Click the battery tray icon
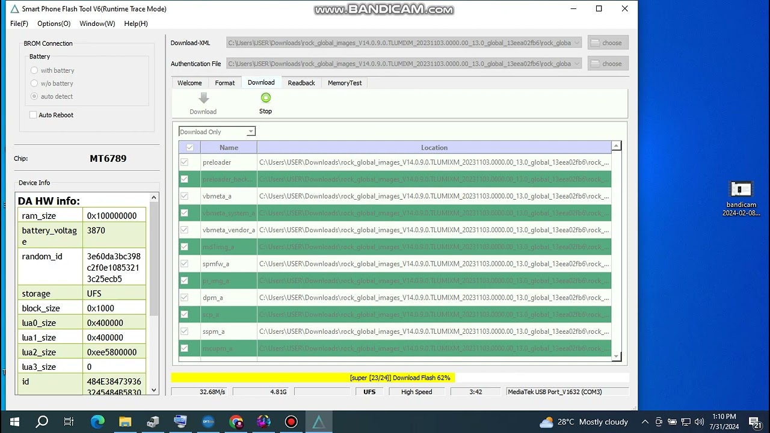Screen dimensions: 770x433 (x=672, y=422)
